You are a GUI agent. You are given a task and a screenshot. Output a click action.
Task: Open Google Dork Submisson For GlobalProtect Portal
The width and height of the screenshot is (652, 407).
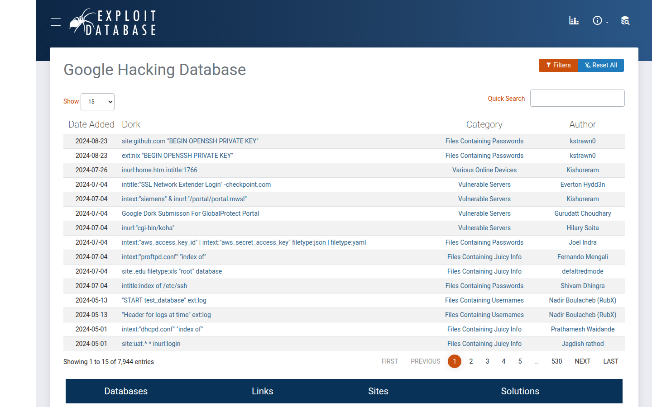[190, 213]
